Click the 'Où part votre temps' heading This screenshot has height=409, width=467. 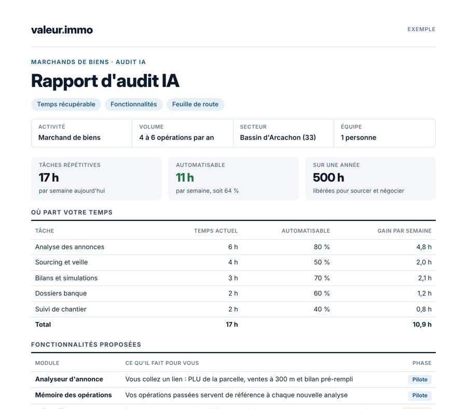click(x=72, y=213)
